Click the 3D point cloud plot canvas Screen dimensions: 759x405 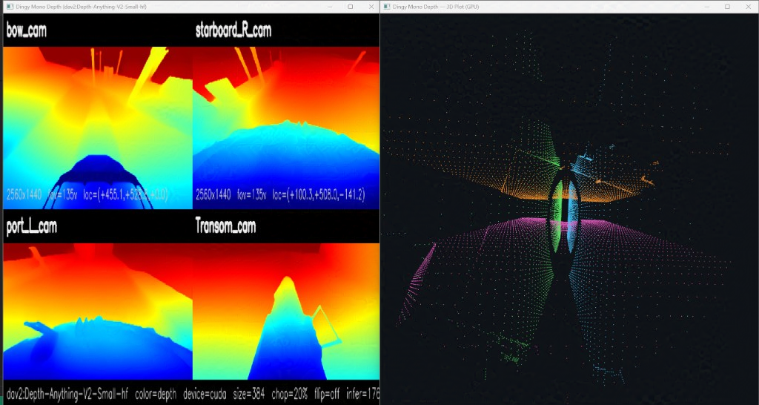(x=569, y=209)
